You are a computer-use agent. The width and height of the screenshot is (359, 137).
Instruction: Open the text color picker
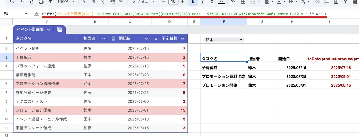pos(221,2)
